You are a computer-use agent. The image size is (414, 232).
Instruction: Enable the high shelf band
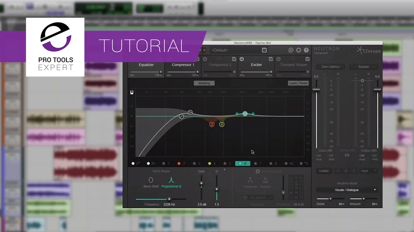point(286,164)
